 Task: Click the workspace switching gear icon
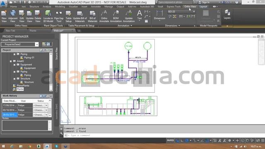pos(229,140)
